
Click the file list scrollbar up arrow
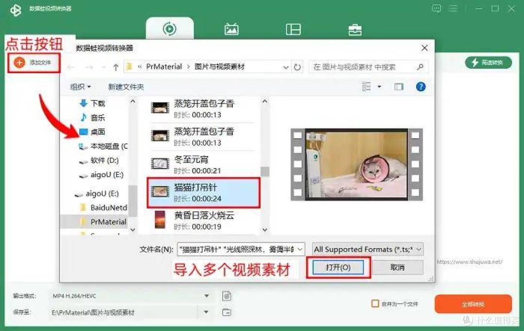(265, 101)
